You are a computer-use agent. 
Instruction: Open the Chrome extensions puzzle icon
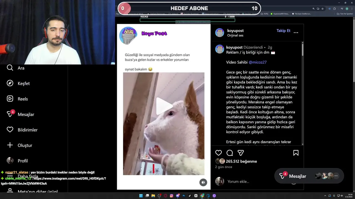[334, 9]
